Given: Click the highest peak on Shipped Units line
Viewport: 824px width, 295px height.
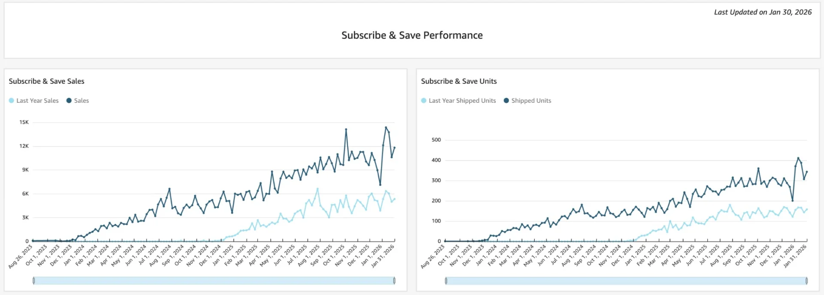Looking at the screenshot, I should [x=798, y=158].
